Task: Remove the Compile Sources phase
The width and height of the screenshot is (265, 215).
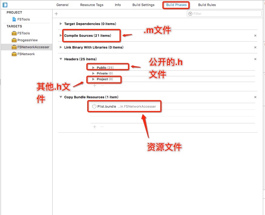Action: (255, 36)
